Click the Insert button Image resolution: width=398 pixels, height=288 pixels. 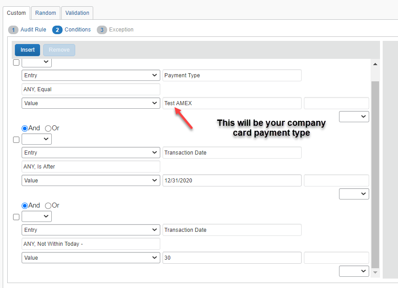(x=27, y=50)
